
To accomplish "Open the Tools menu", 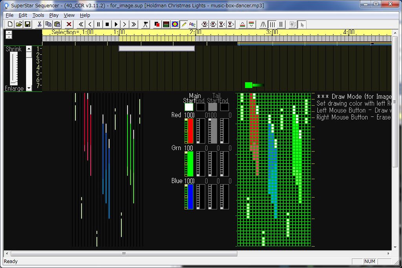I will 38,15.
